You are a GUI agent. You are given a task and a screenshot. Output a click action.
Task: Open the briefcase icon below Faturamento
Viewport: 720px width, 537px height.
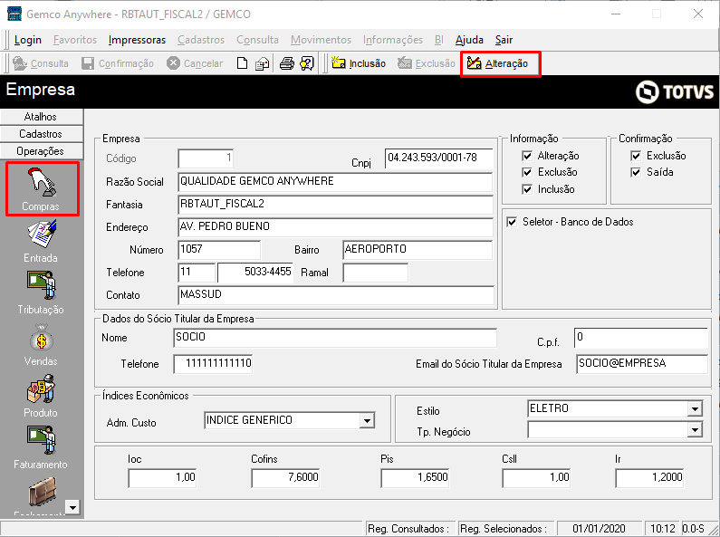(42, 491)
